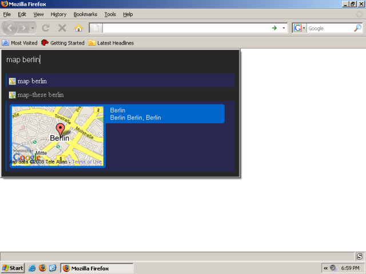The image size is (366, 274).
Task: Open the Google search engine selector
Action: 300,28
